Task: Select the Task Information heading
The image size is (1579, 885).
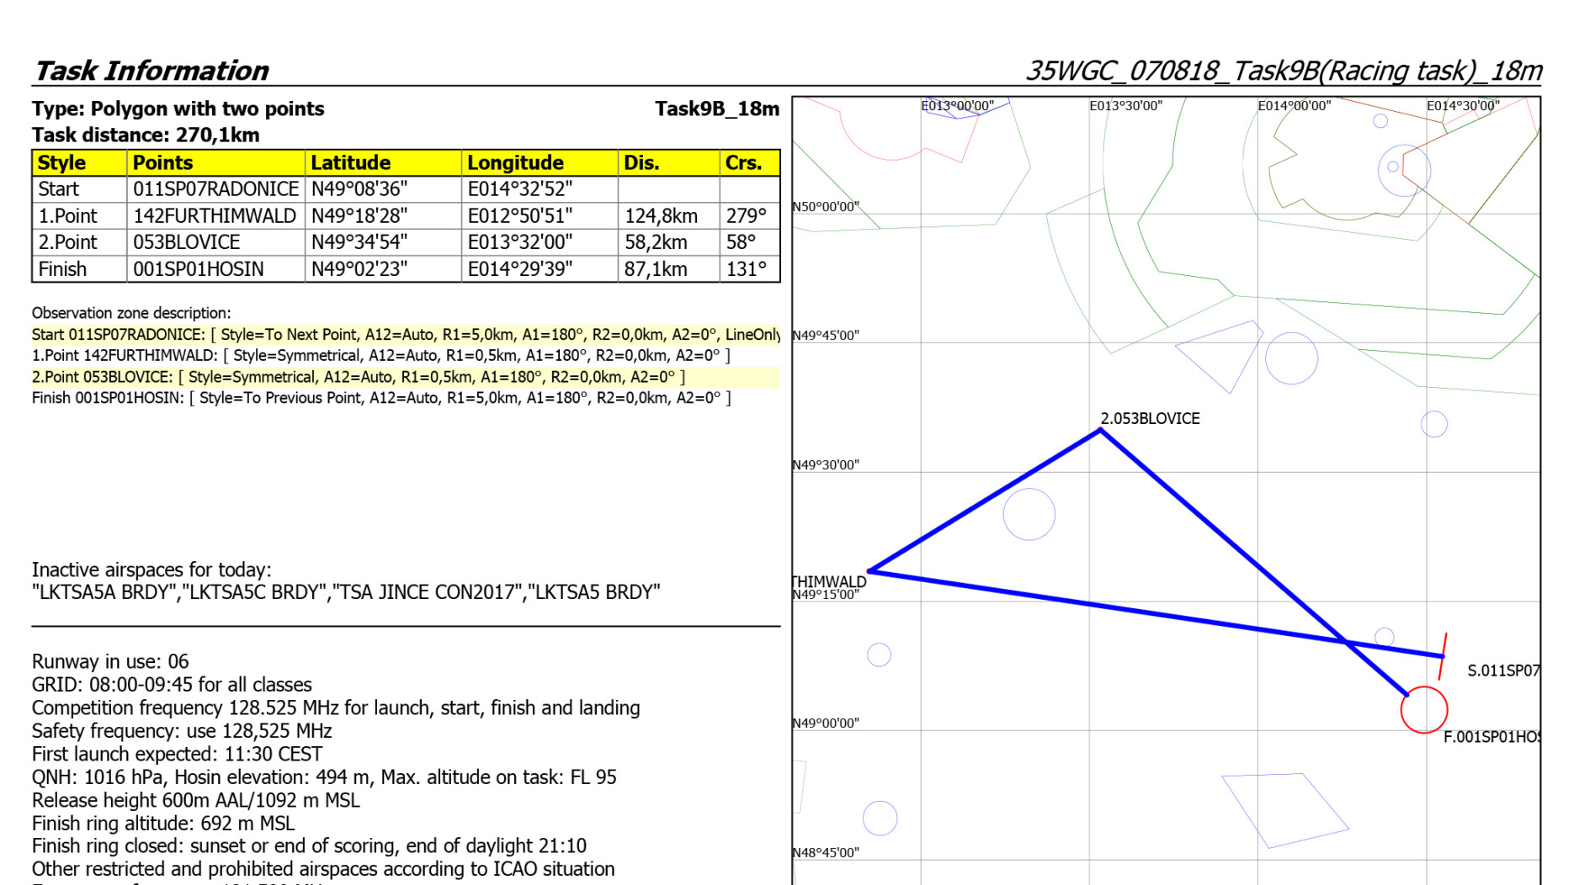Action: pyautogui.click(x=151, y=71)
